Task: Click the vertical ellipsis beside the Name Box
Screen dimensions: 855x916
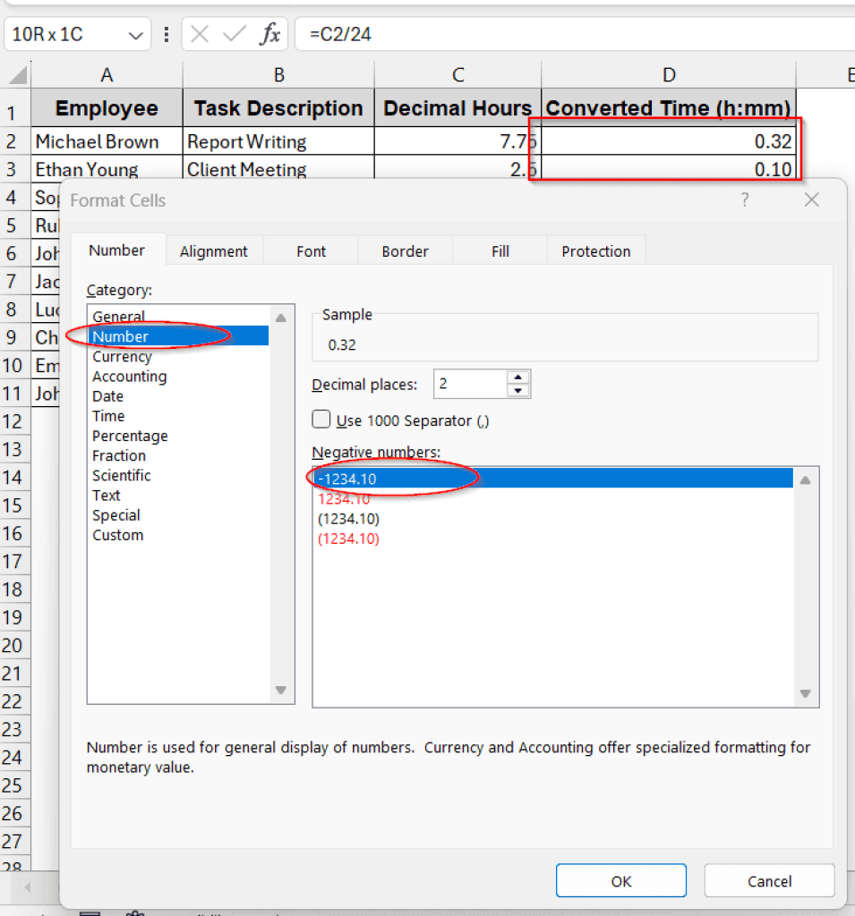Action: 167,34
